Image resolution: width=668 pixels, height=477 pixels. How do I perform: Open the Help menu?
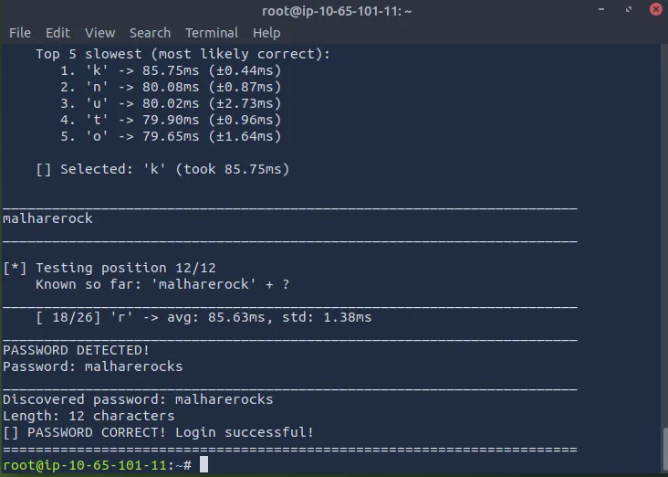click(x=266, y=33)
